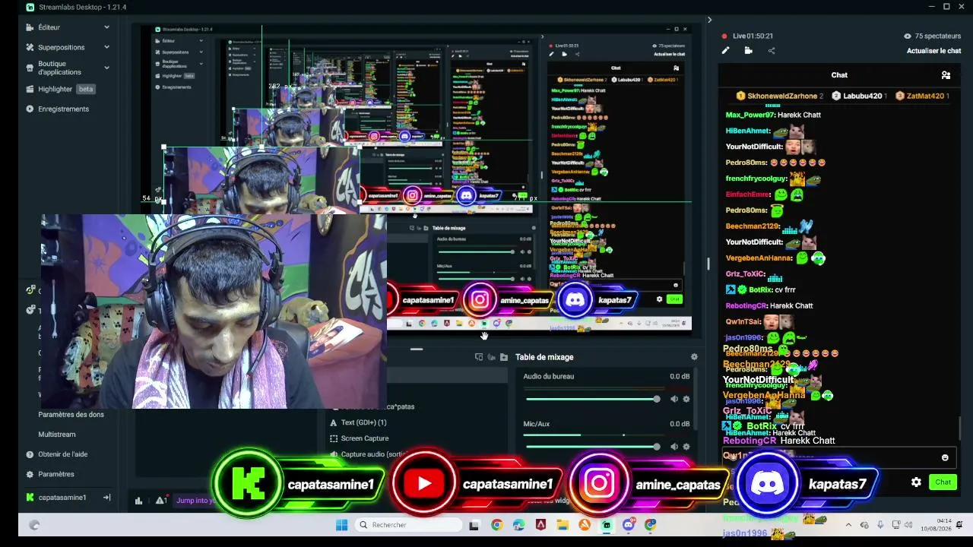Open Paramètres des dons

(x=71, y=415)
